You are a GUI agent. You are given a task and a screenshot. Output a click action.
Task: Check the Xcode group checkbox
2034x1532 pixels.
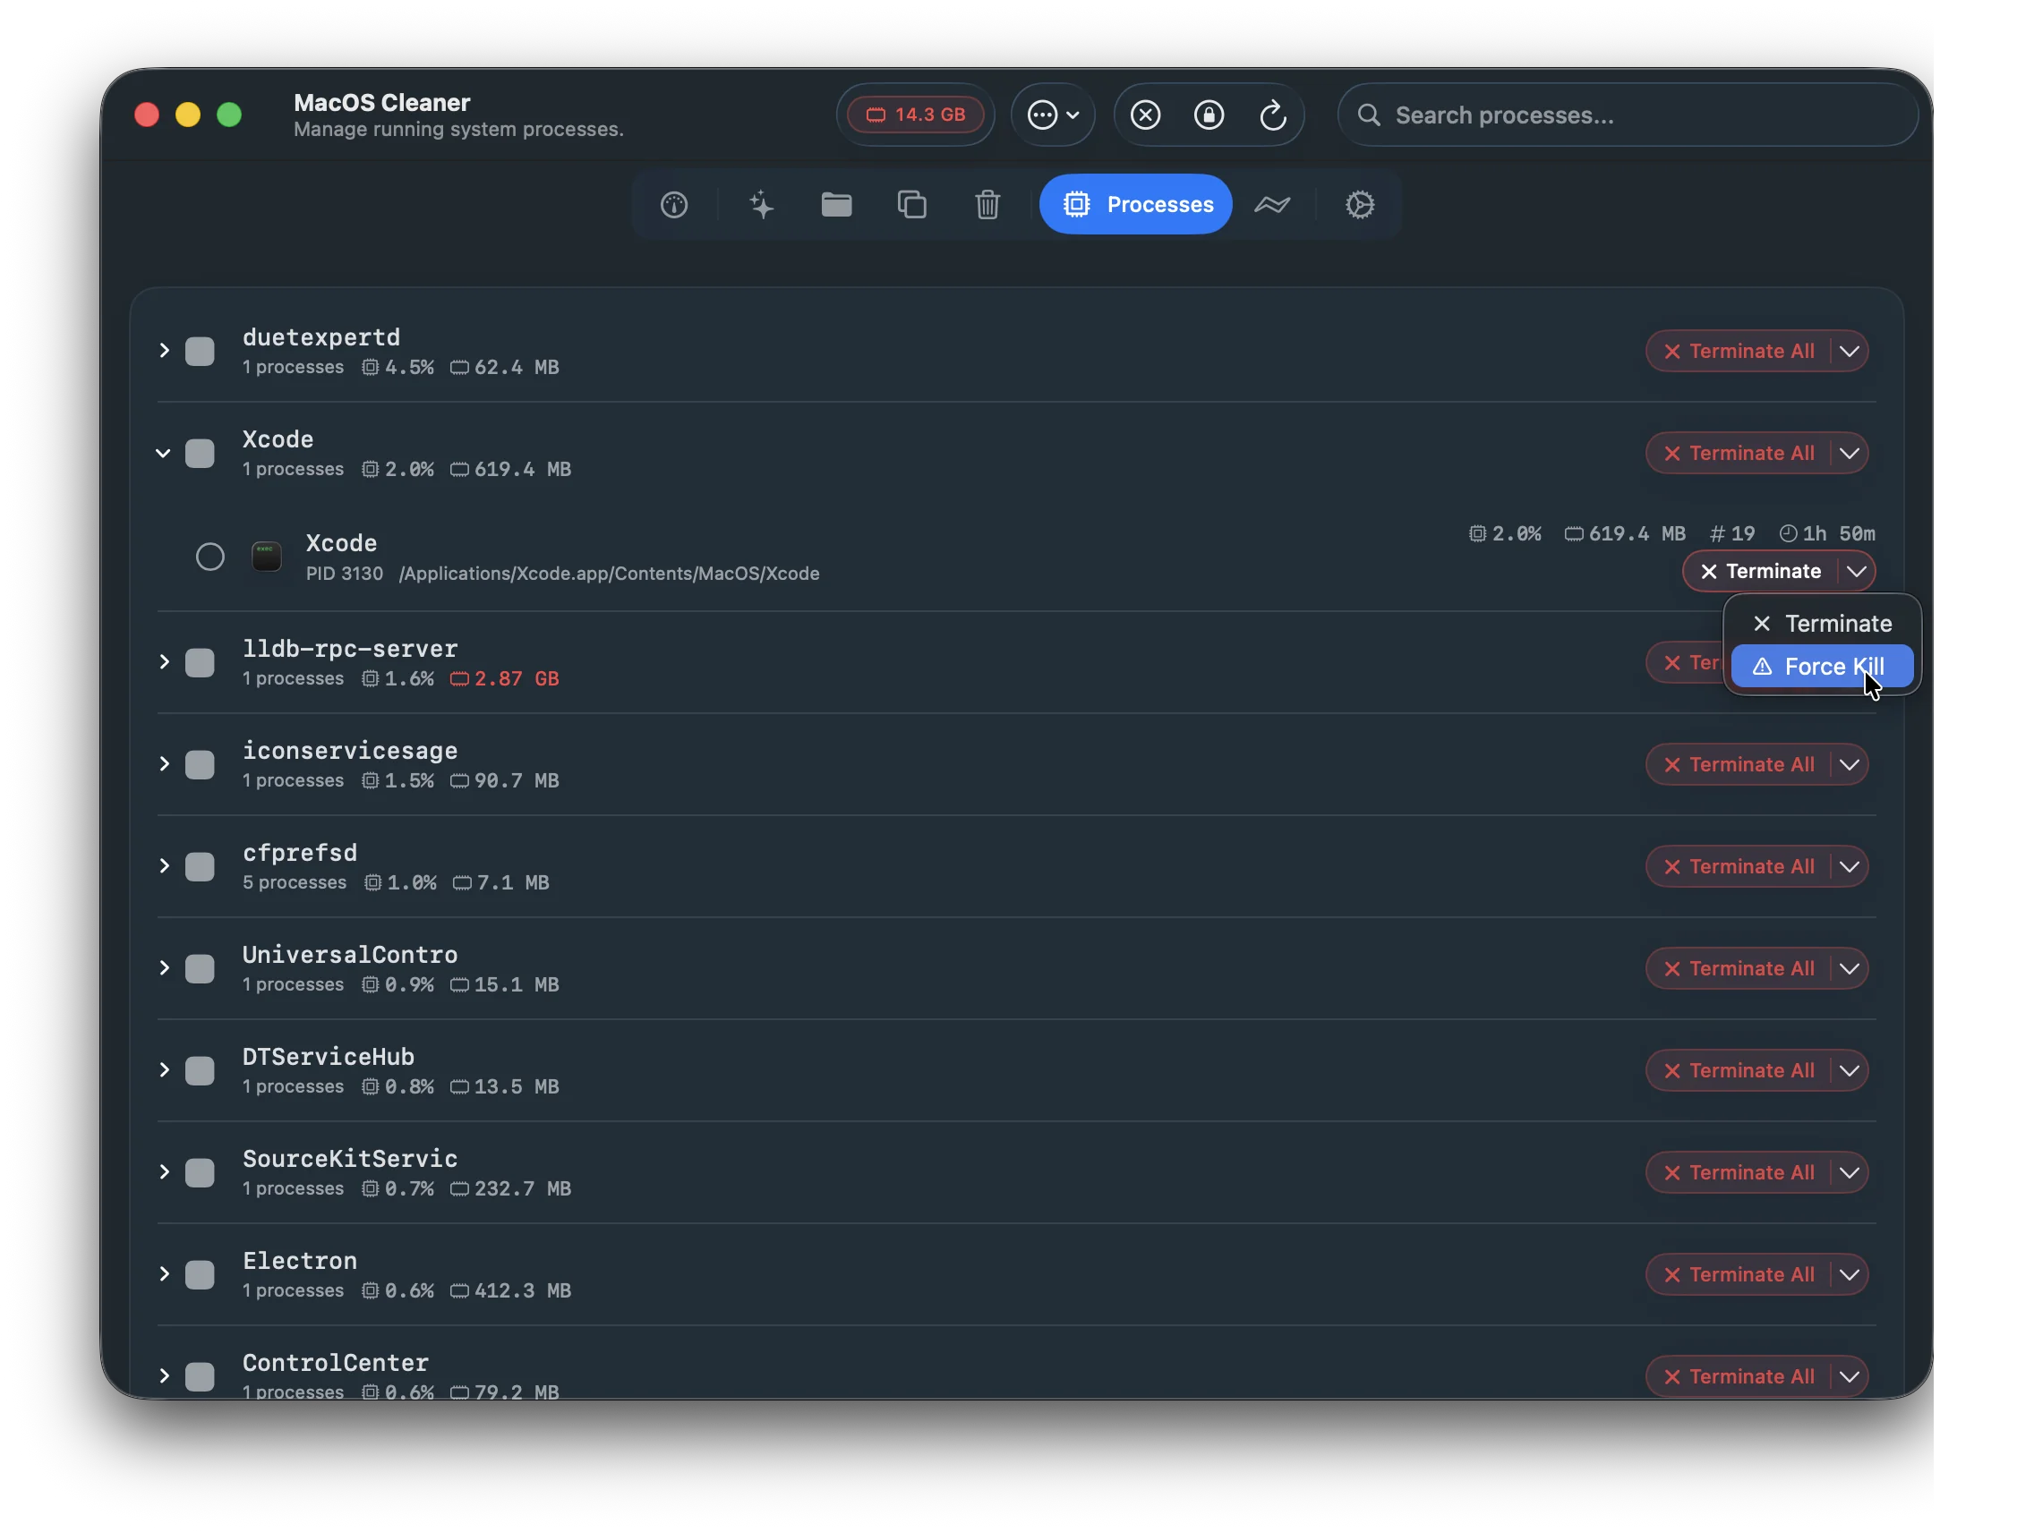tap(200, 453)
